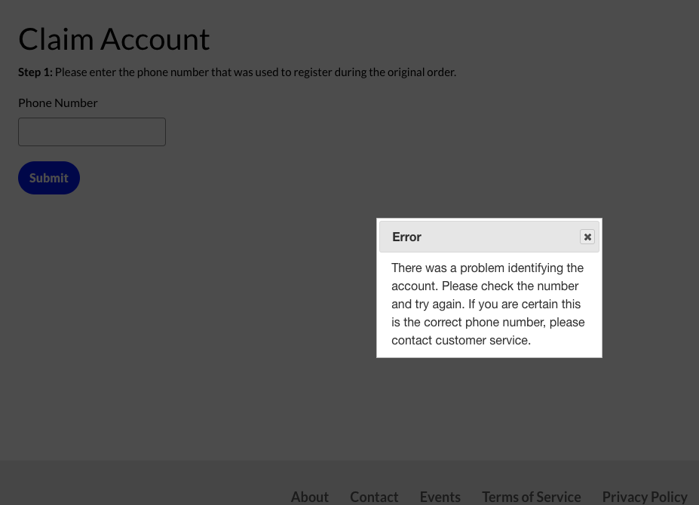Open the About footer link
The width and height of the screenshot is (699, 505).
[310, 497]
